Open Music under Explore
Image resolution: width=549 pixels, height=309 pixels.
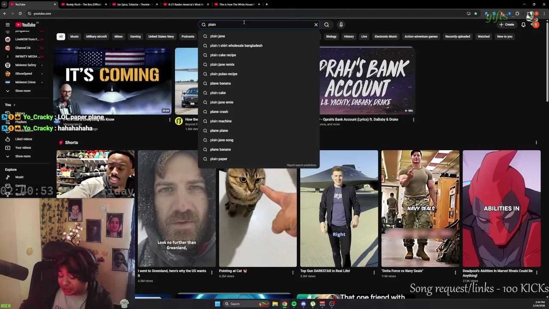[19, 177]
